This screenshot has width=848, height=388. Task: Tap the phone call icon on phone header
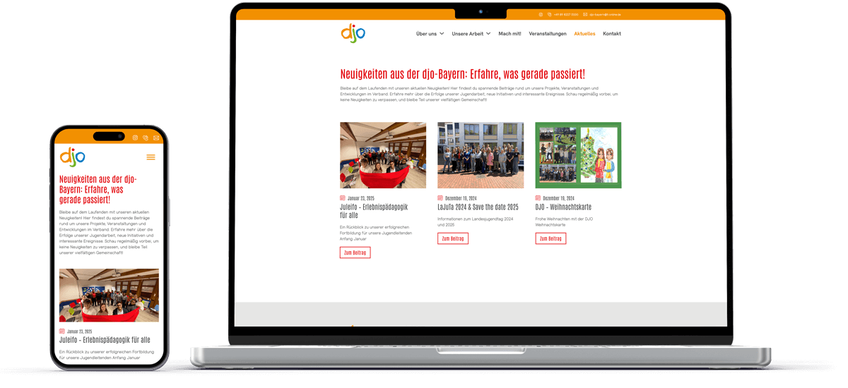[x=146, y=138]
